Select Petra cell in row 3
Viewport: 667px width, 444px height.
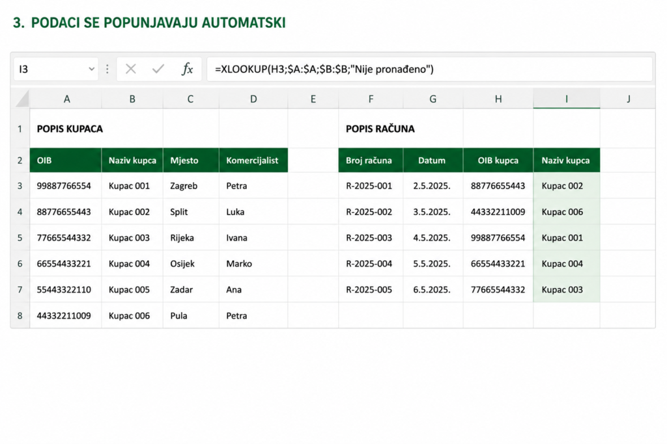tap(253, 185)
